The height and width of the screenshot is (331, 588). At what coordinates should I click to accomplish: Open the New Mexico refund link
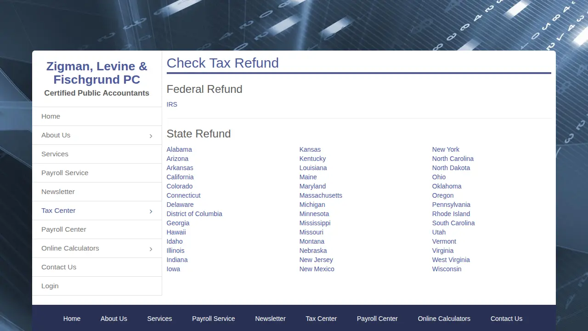tap(317, 269)
